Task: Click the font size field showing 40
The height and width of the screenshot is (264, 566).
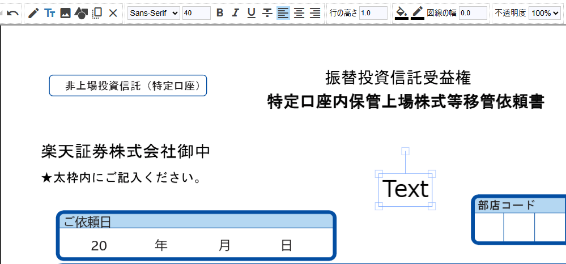Action: tap(197, 13)
